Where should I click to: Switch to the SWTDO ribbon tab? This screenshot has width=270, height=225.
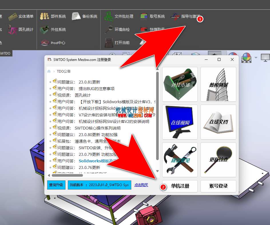[5, 53]
